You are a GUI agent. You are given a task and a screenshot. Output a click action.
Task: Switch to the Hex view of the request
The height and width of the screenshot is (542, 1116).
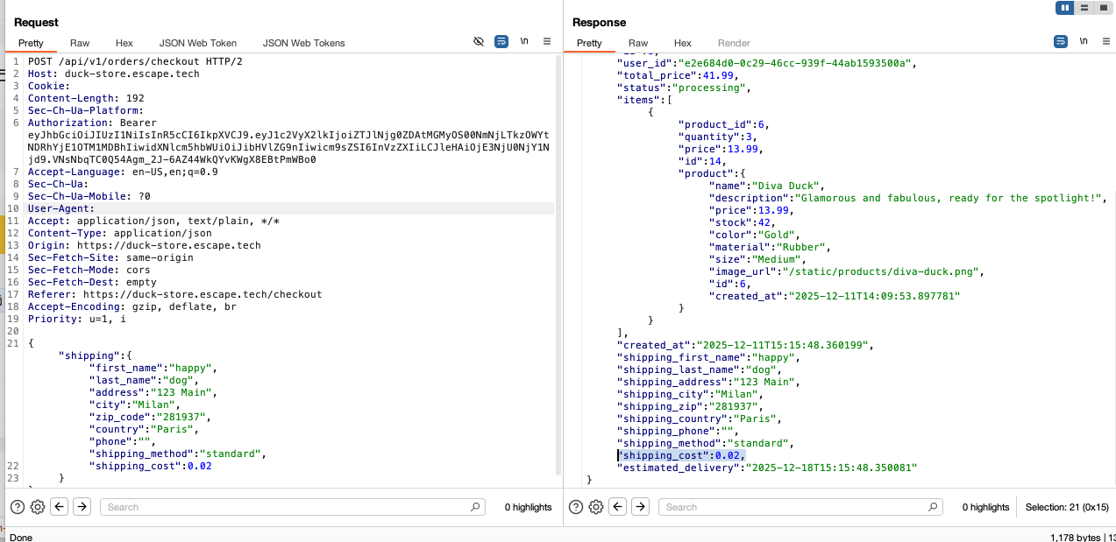[x=124, y=42]
